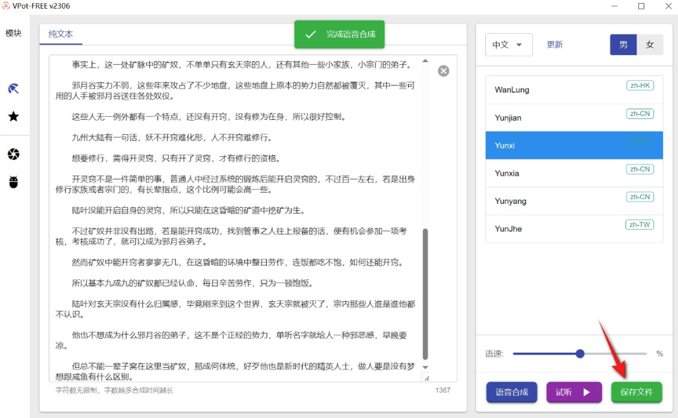Viewport: 678px width, 418px height.
Task: Click the 更新 update link
Action: [x=554, y=45]
